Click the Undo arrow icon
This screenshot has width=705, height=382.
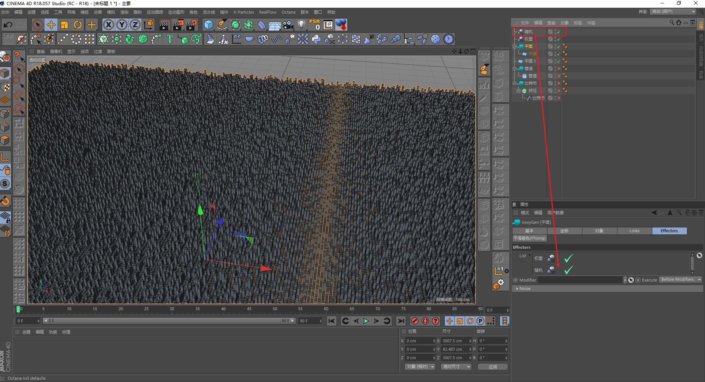pos(8,25)
